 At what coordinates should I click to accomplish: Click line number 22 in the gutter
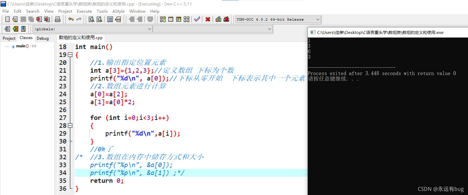pos(63,78)
